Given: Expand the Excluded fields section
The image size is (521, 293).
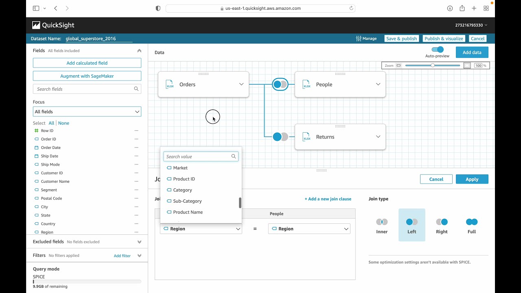Looking at the screenshot, I should pos(139,242).
